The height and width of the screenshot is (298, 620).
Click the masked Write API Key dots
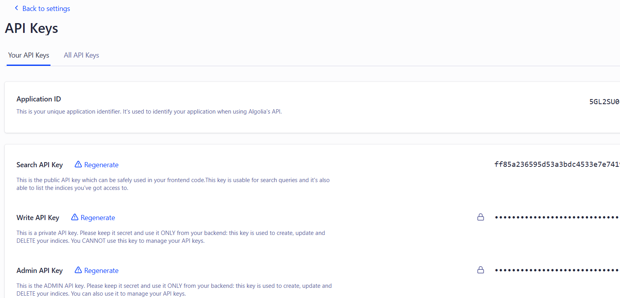(556, 217)
